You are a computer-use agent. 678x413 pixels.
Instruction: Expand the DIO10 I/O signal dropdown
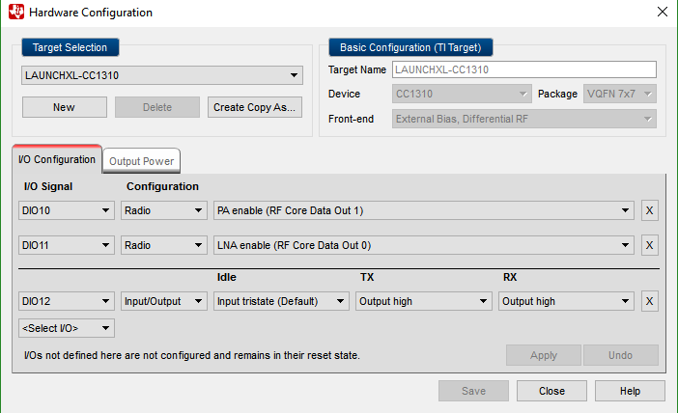pos(67,210)
